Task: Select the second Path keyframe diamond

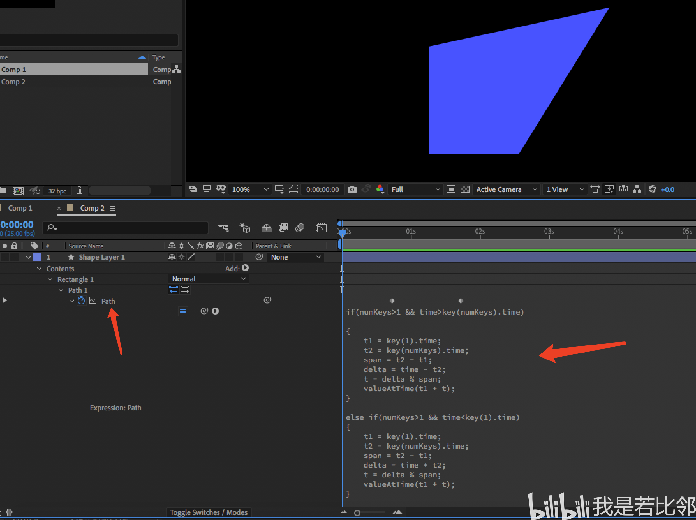Action: click(x=461, y=301)
